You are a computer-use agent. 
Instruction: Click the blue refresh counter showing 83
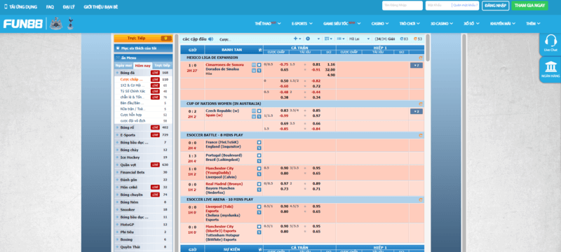404,39
